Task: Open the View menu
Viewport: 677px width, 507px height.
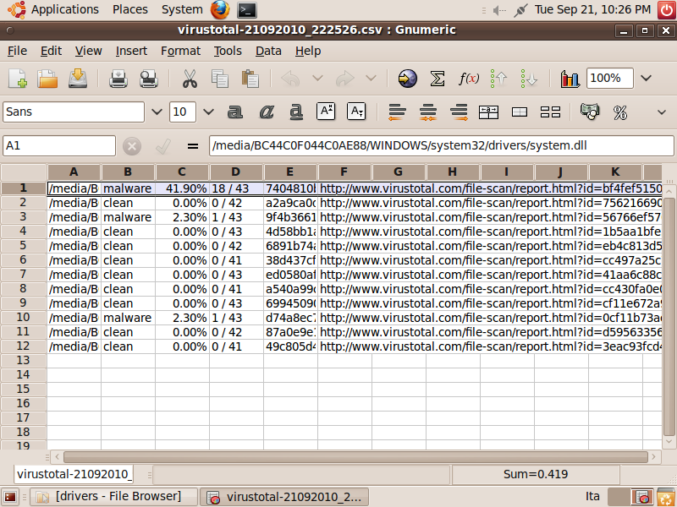Action: [89, 51]
